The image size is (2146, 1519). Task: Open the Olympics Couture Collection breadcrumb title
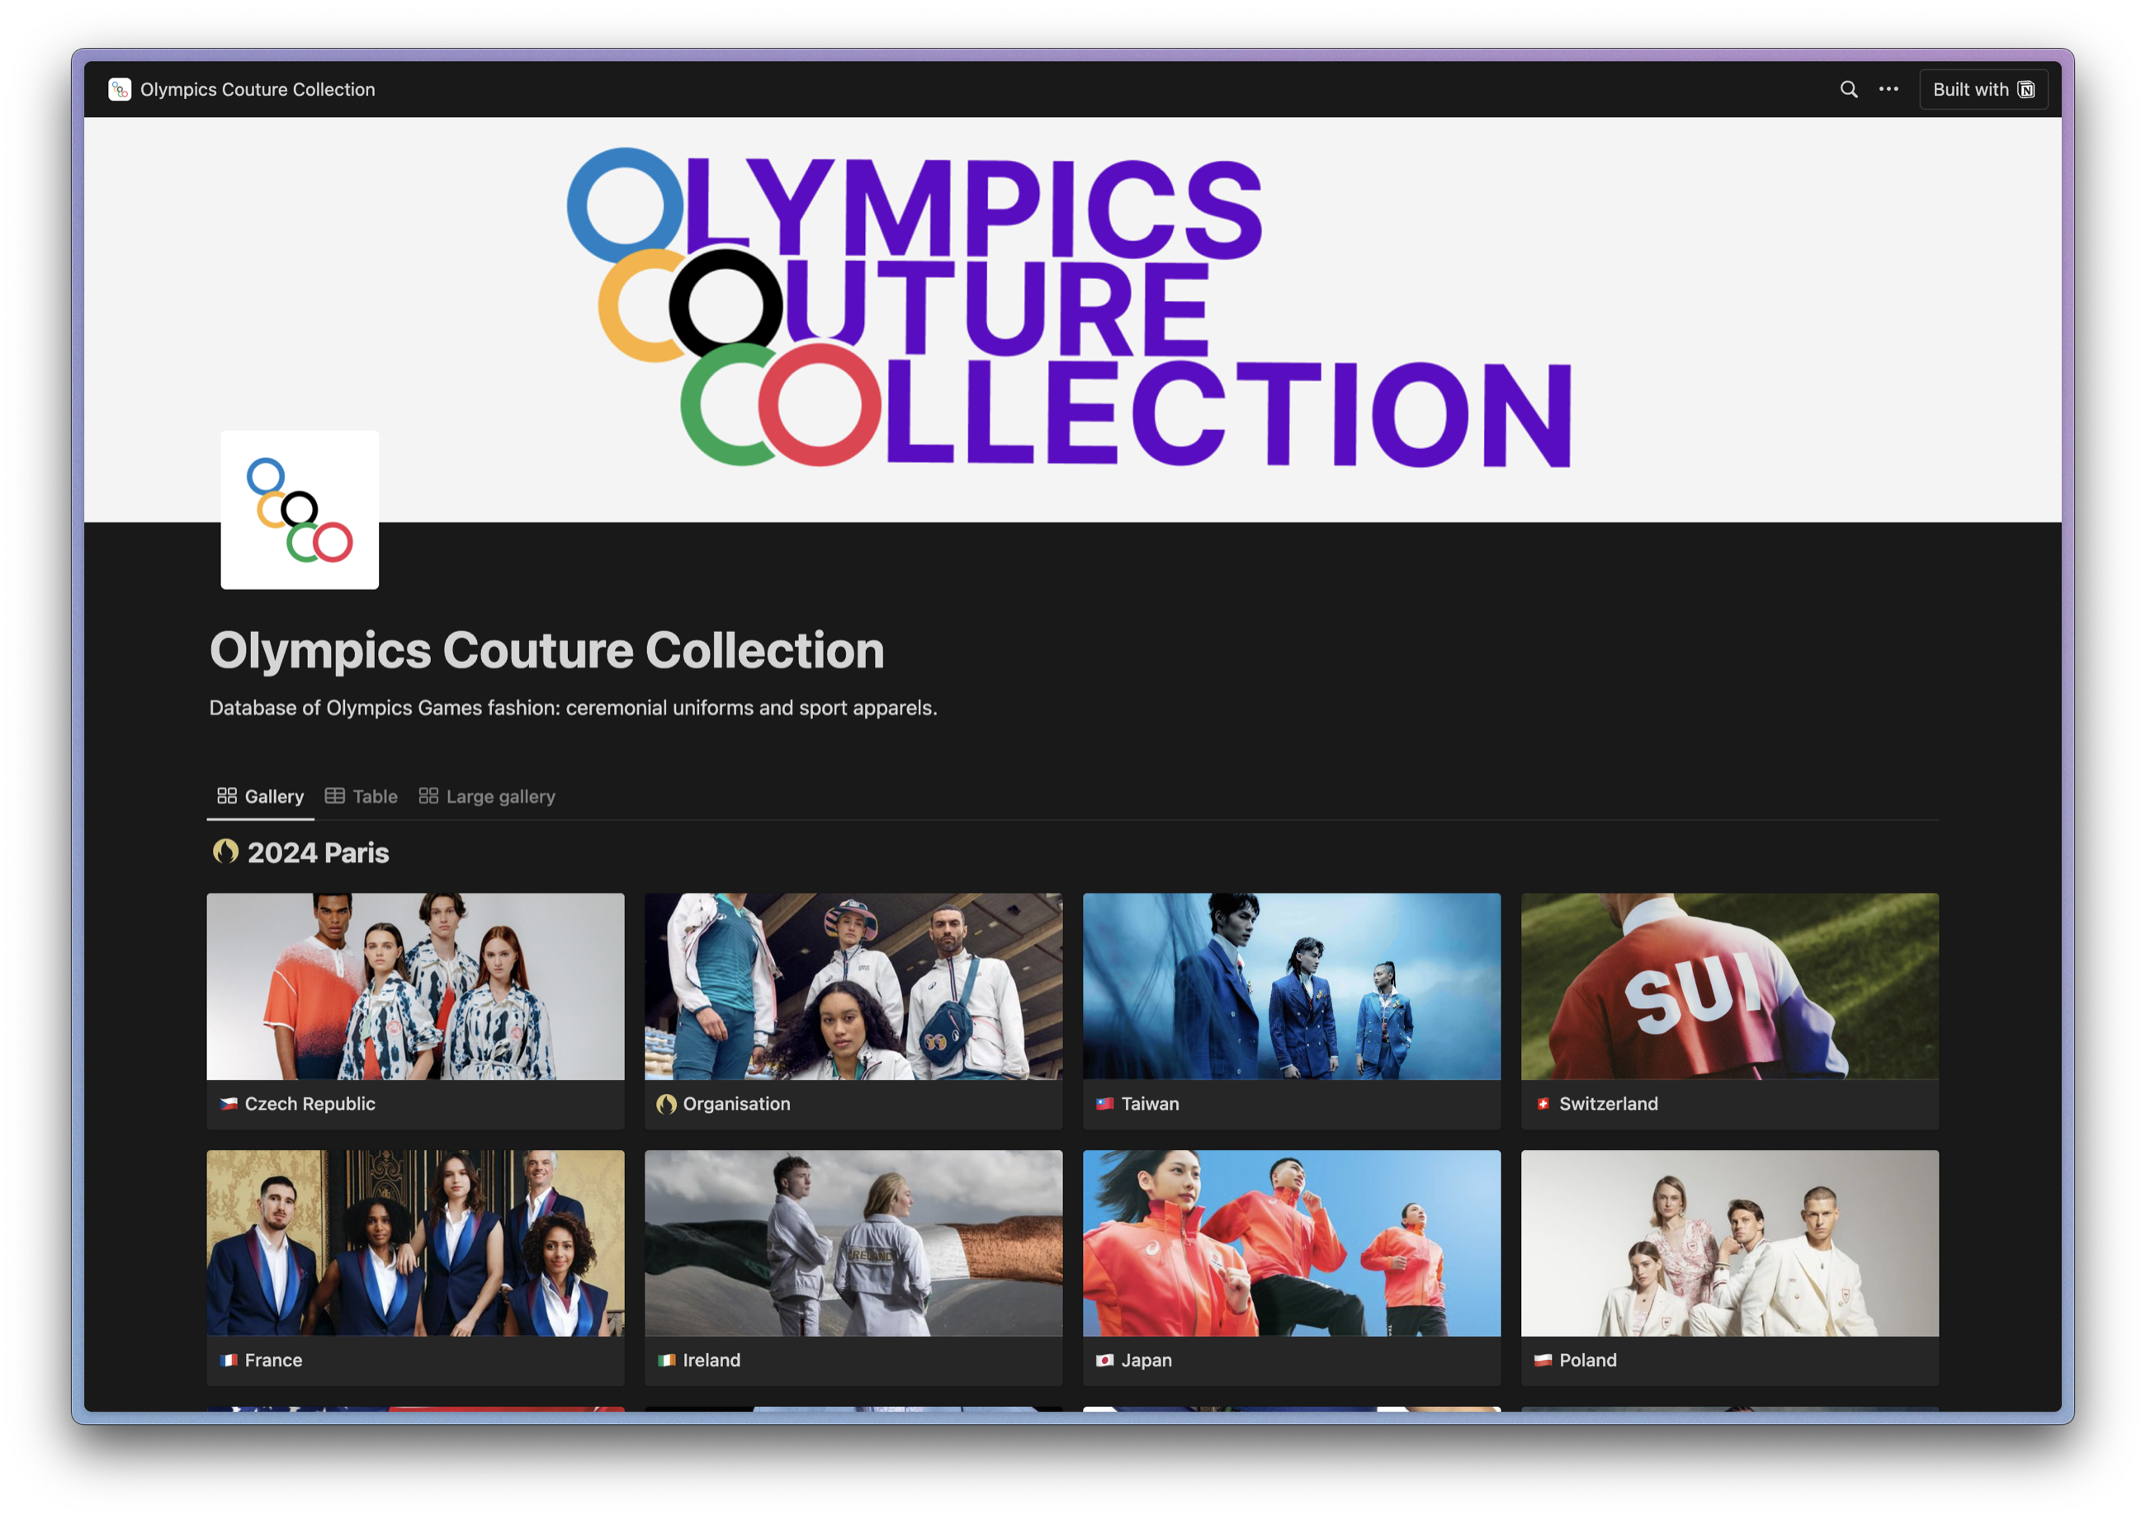click(x=258, y=90)
